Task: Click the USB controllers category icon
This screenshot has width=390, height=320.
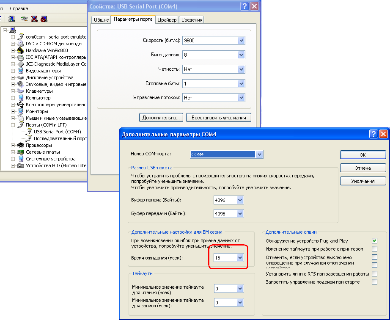Action: tap(21, 105)
